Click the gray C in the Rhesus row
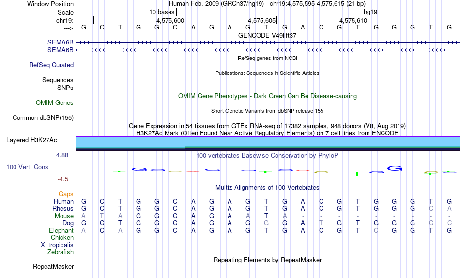The height and width of the screenshot is (278, 460). click(x=431, y=208)
